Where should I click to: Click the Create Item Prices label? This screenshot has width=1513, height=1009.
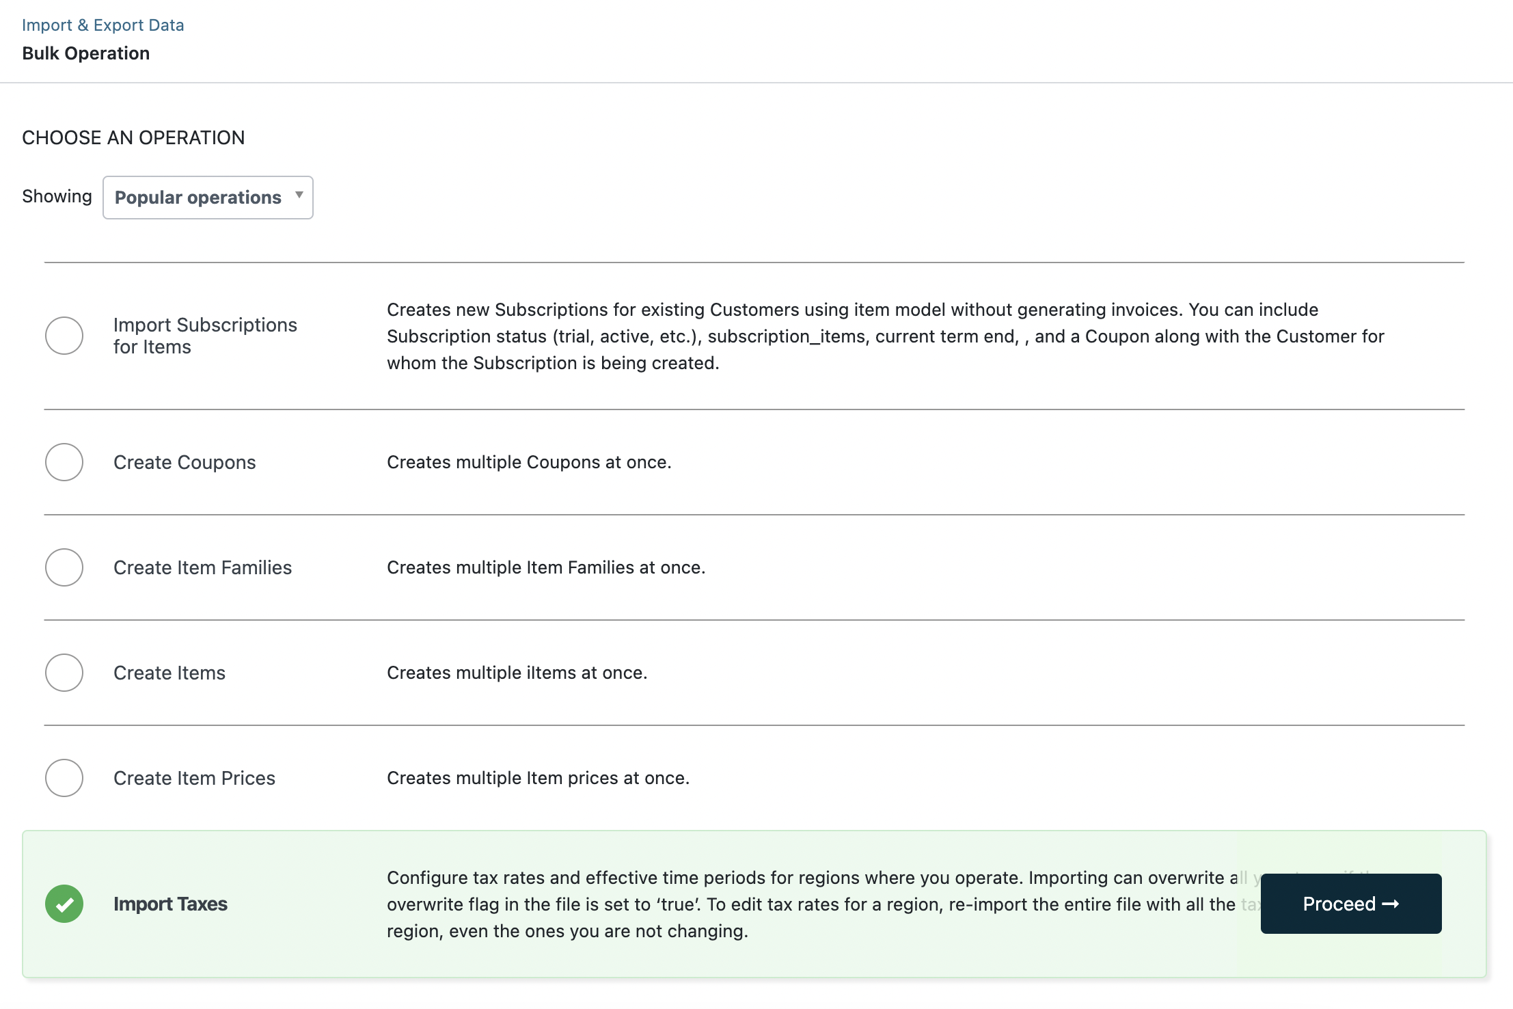194,779
